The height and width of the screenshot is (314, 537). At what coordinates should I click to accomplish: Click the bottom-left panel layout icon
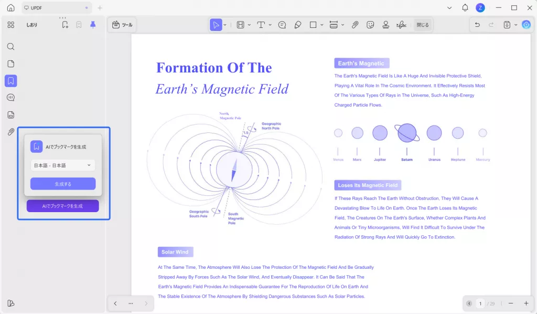click(10, 303)
